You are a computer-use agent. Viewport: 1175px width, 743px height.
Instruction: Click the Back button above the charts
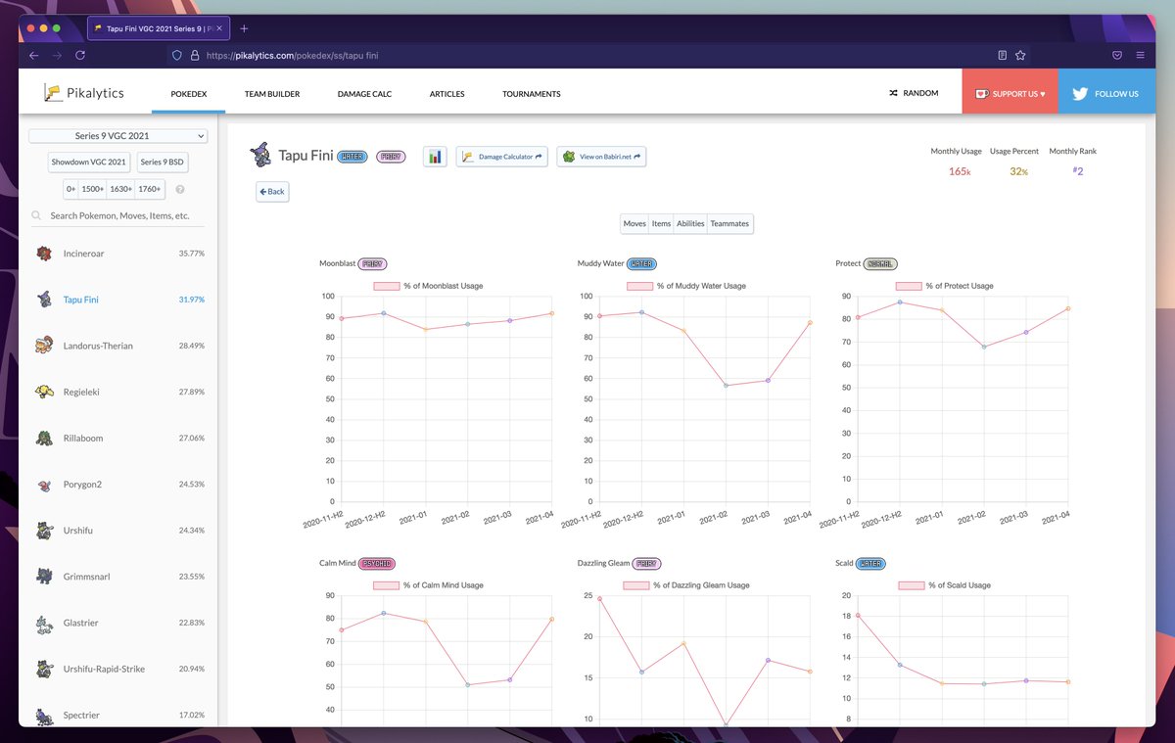(x=272, y=191)
